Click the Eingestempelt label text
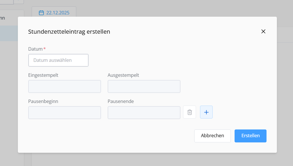Image resolution: width=293 pixels, height=166 pixels. pos(43,75)
